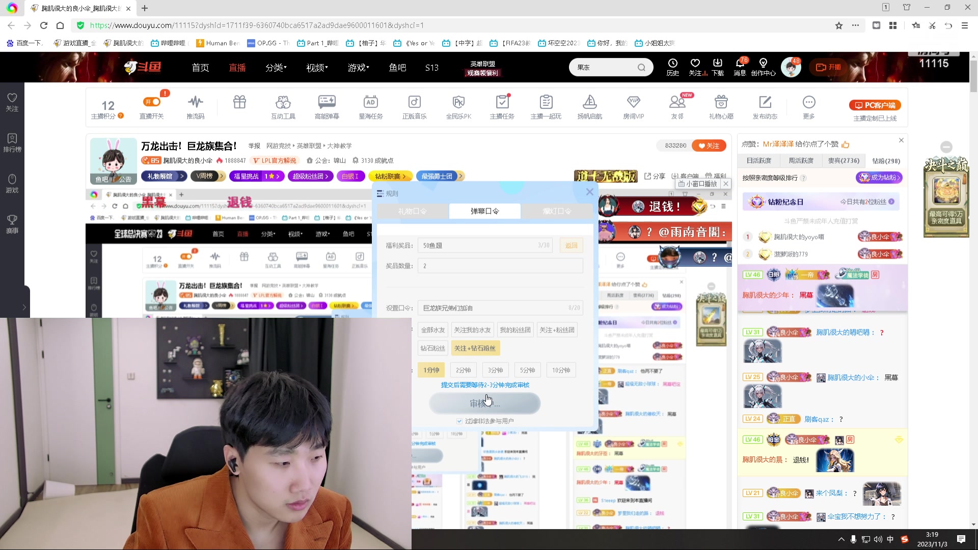Open the 友邻 neighbors icon

click(677, 102)
